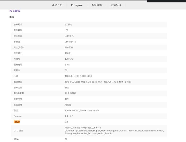Select the Gamma row label
The height and width of the screenshot is (142, 186).
click(18, 116)
